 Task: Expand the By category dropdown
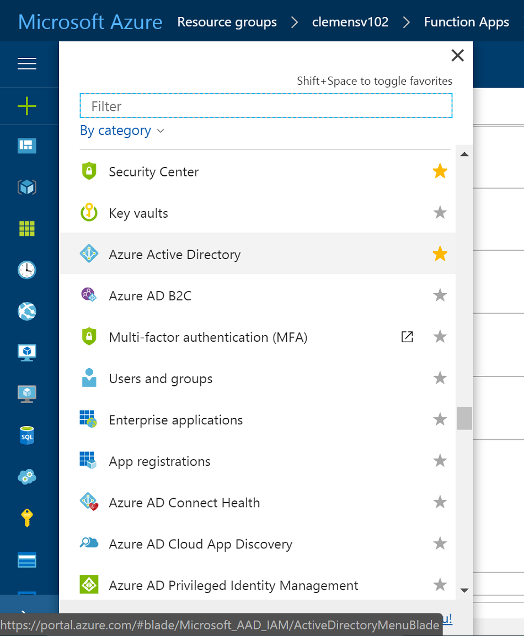click(122, 131)
